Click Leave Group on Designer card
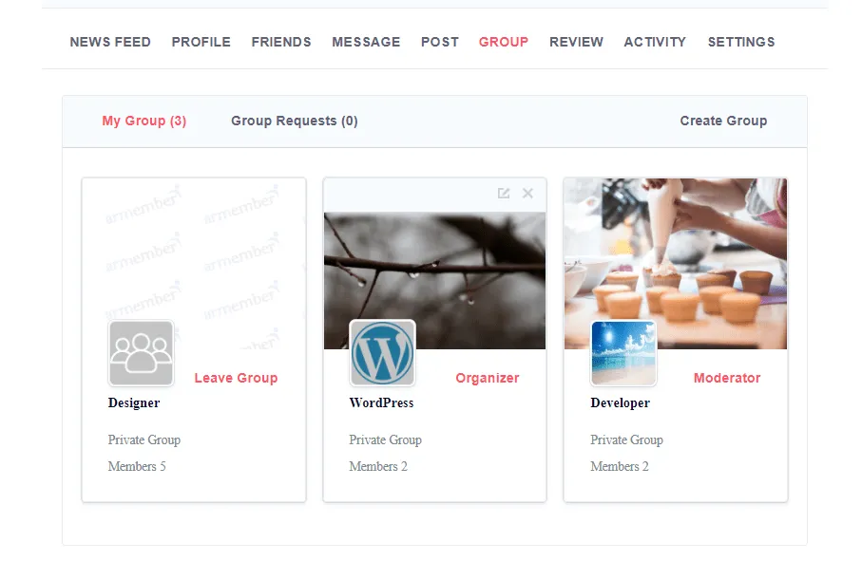The height and width of the screenshot is (561, 862). coord(236,378)
